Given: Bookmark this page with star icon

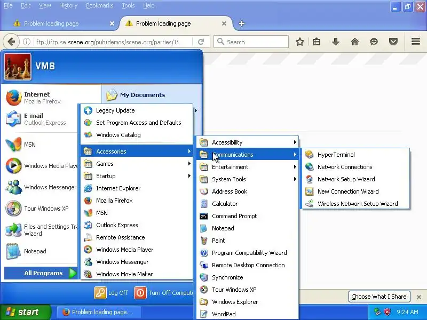Looking at the screenshot, I should tap(300, 42).
